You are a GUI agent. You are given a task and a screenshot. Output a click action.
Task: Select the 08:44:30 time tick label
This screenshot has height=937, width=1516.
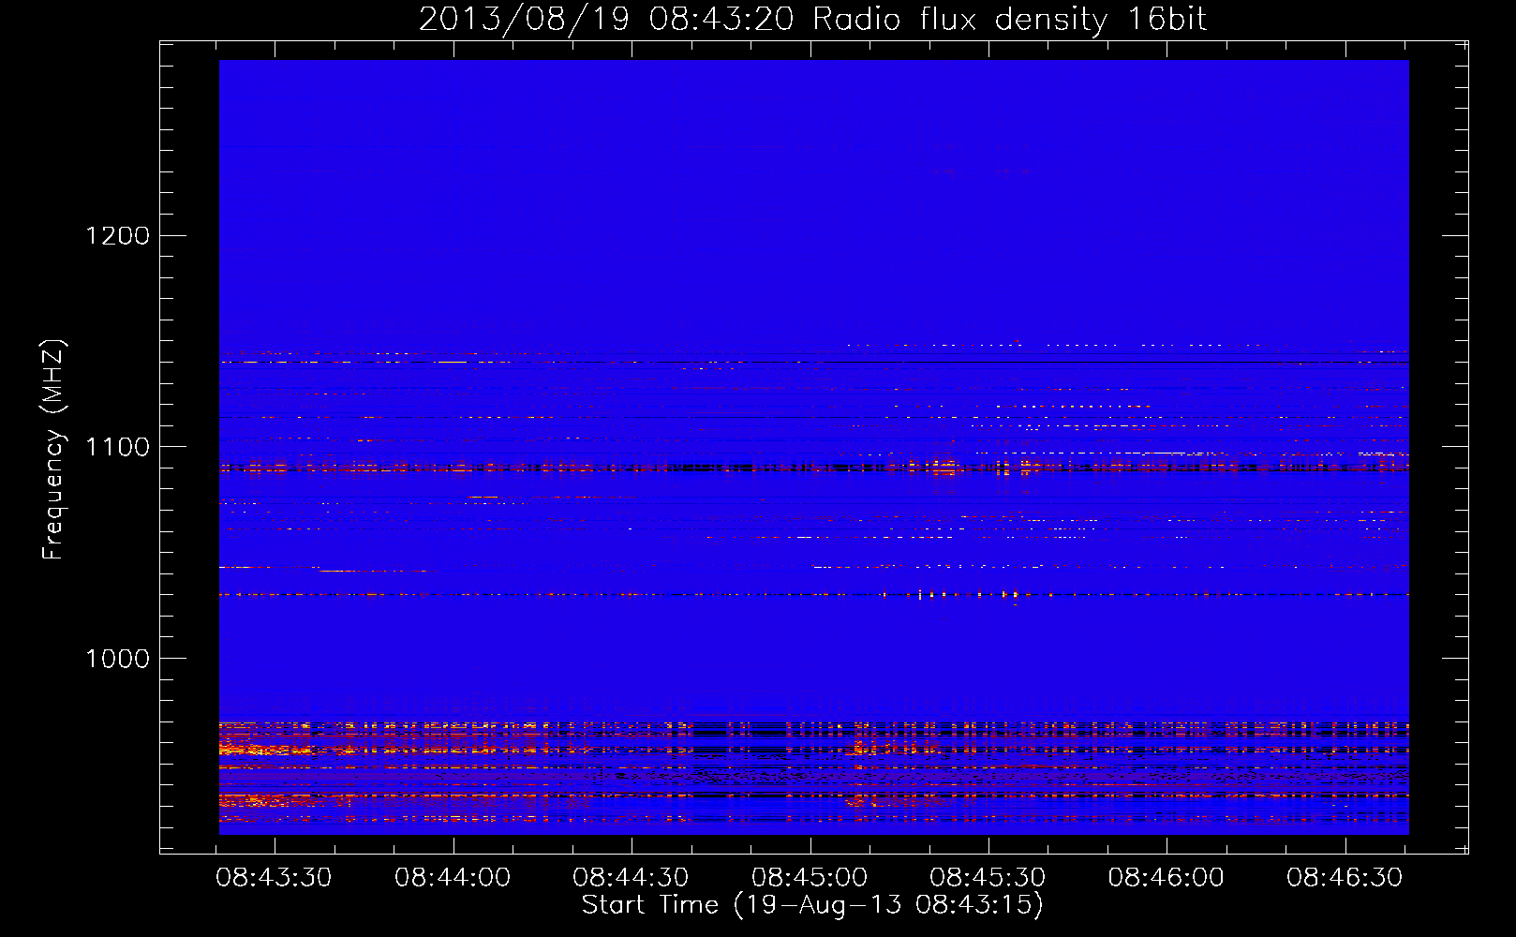click(631, 878)
